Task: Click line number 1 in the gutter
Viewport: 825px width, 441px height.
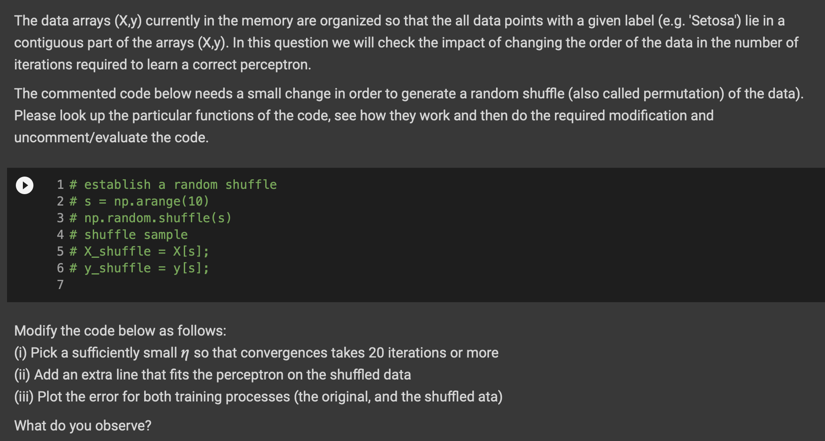Action: coord(60,184)
